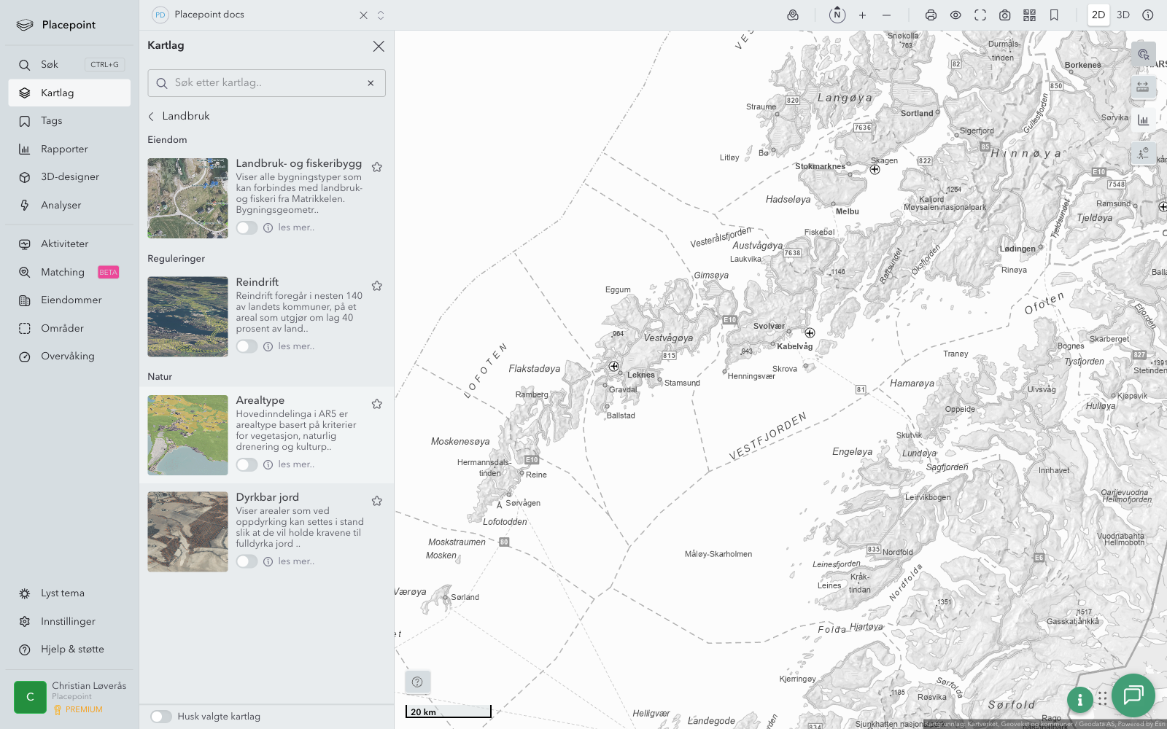Open Hjelp & støtte page
This screenshot has height=729, width=1167.
72,650
